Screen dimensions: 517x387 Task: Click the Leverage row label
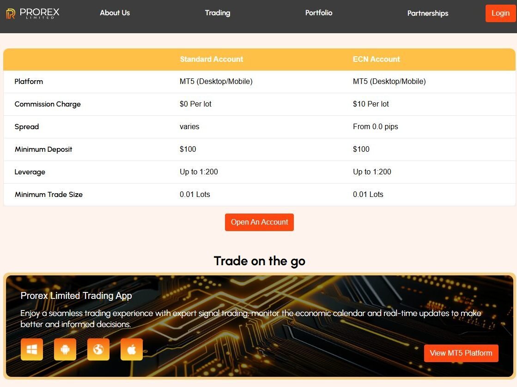coord(30,172)
